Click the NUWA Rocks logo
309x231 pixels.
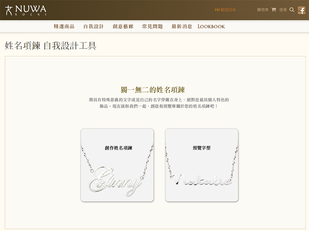click(26, 10)
